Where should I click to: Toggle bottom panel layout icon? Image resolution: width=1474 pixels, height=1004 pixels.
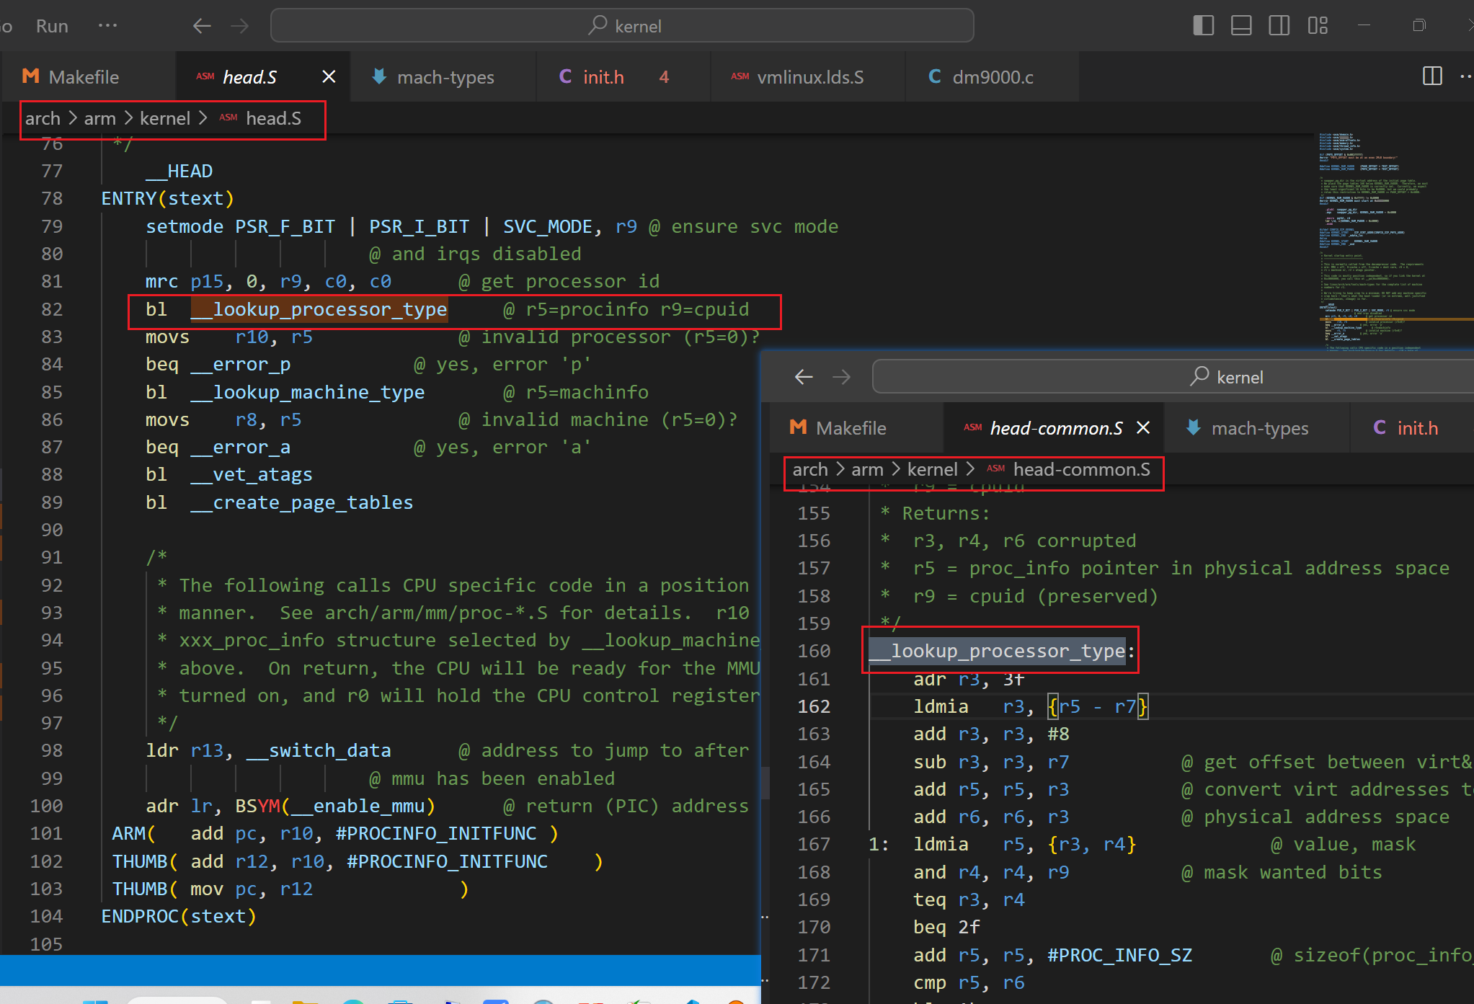1241,26
